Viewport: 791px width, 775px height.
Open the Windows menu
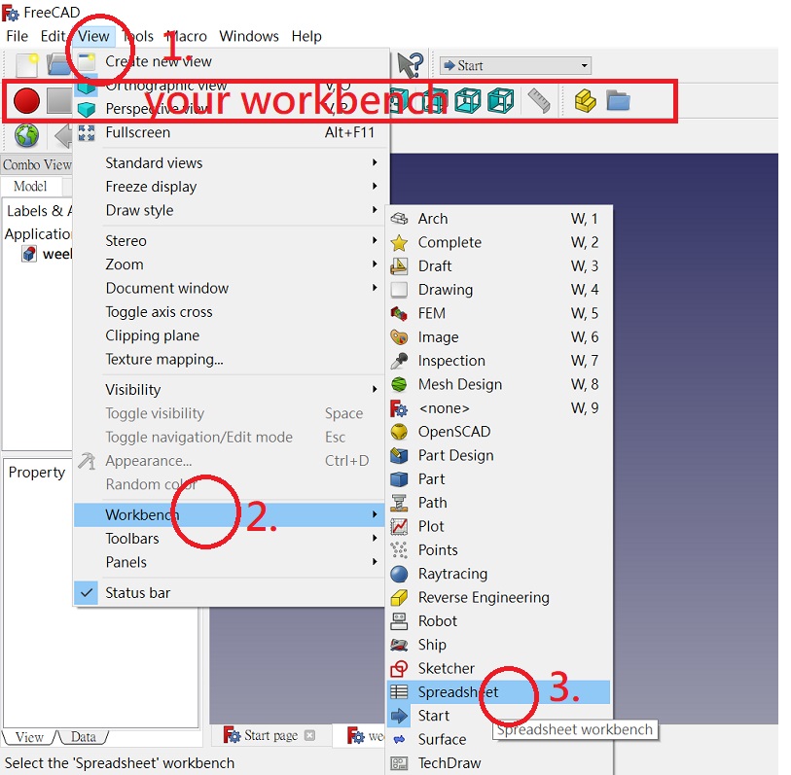click(x=249, y=36)
